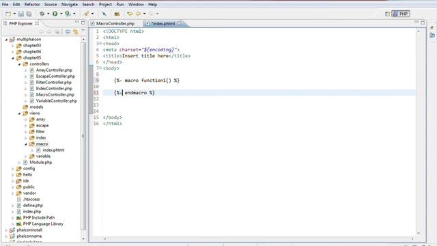The width and height of the screenshot is (437, 246).
Task: Collapse the macro folder
Action: click(26, 144)
